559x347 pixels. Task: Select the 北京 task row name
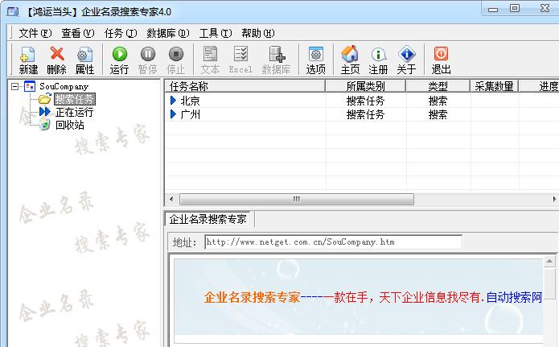coord(190,101)
